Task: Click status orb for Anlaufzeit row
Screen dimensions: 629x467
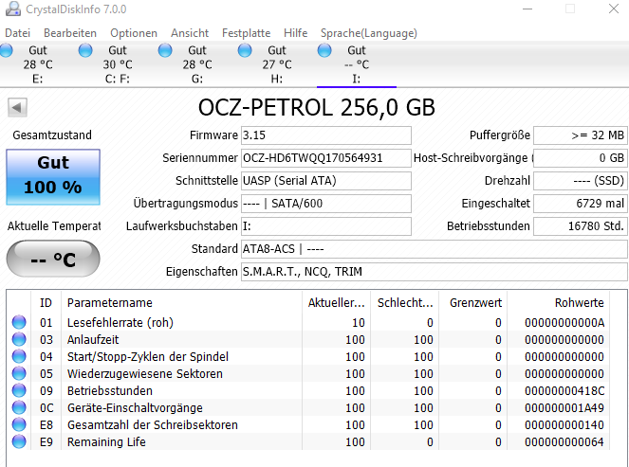Action: coord(19,339)
